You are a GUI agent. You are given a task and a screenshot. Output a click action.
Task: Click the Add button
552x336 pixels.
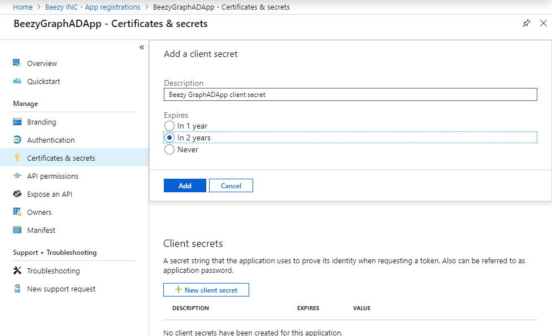185,185
